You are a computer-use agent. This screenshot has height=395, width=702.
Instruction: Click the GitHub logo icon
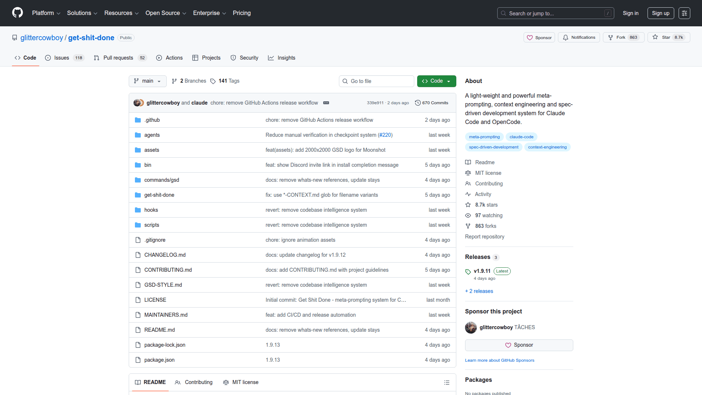(17, 13)
